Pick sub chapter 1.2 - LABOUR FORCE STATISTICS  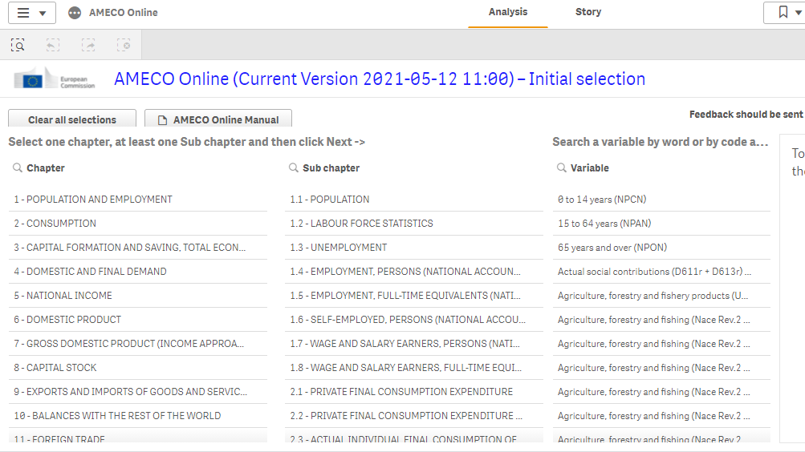click(361, 224)
